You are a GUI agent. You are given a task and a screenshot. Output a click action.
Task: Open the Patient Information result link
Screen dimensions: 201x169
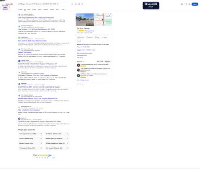click(x=25, y=52)
